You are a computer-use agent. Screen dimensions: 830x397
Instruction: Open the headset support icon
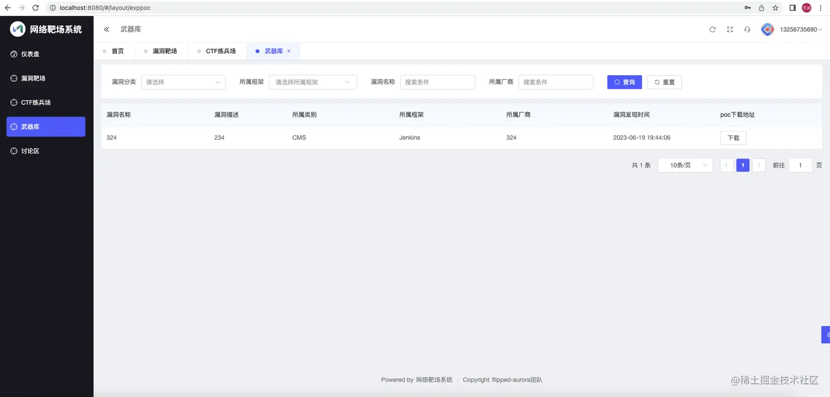click(x=747, y=29)
